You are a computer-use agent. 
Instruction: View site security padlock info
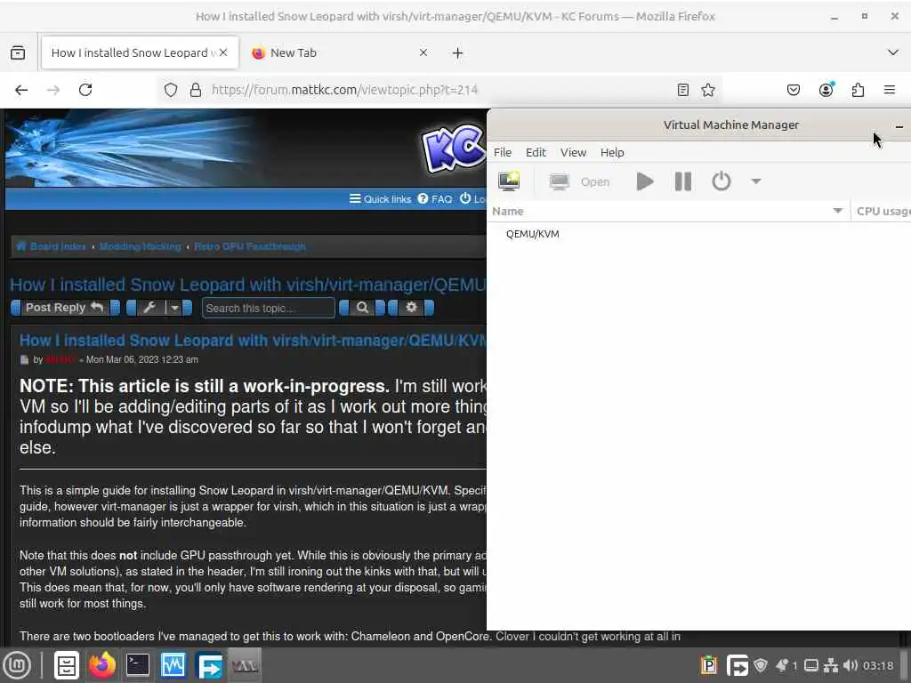point(196,90)
